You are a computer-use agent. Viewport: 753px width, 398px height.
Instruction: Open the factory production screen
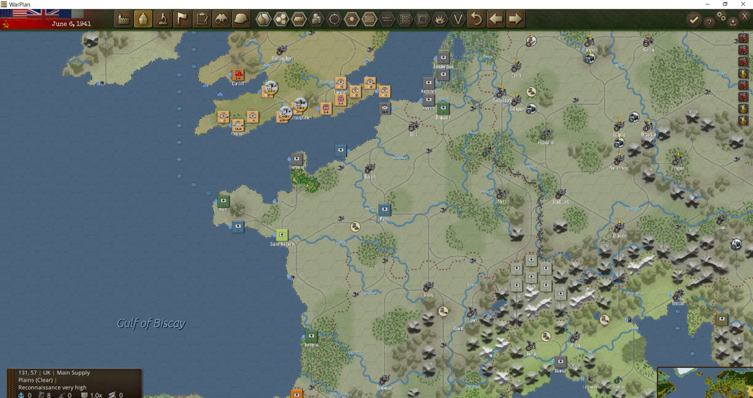pos(124,19)
